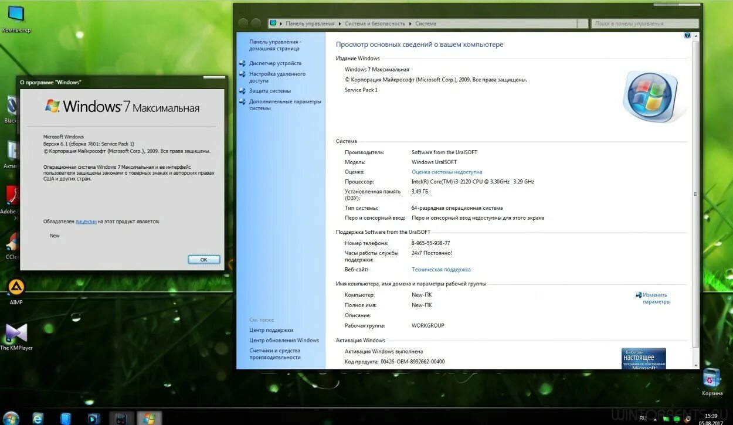The width and height of the screenshot is (733, 425).
Task: Open Windows Update link
Action: [x=284, y=341]
